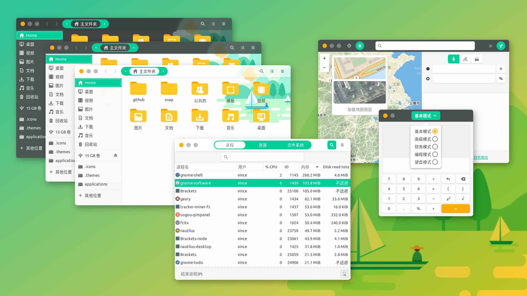Viewport: 527px width, 296px height.
Task: Click calculator x² key
Action: point(448,199)
